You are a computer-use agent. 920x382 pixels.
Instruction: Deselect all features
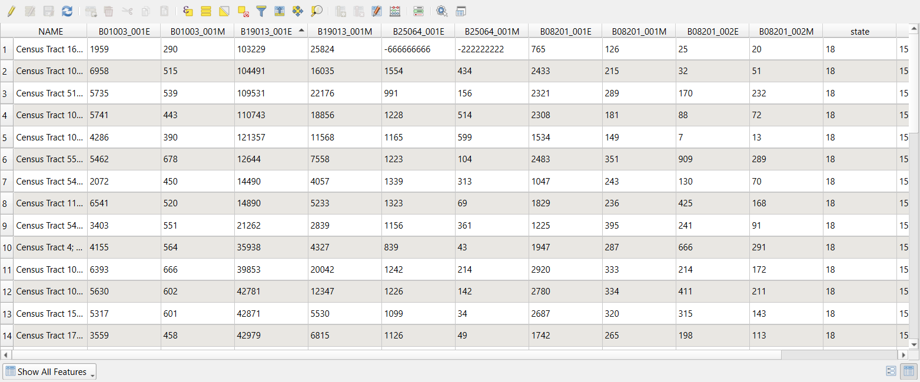243,11
